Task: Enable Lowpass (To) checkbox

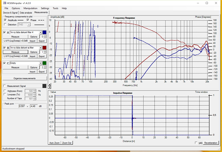Action: (5, 94)
